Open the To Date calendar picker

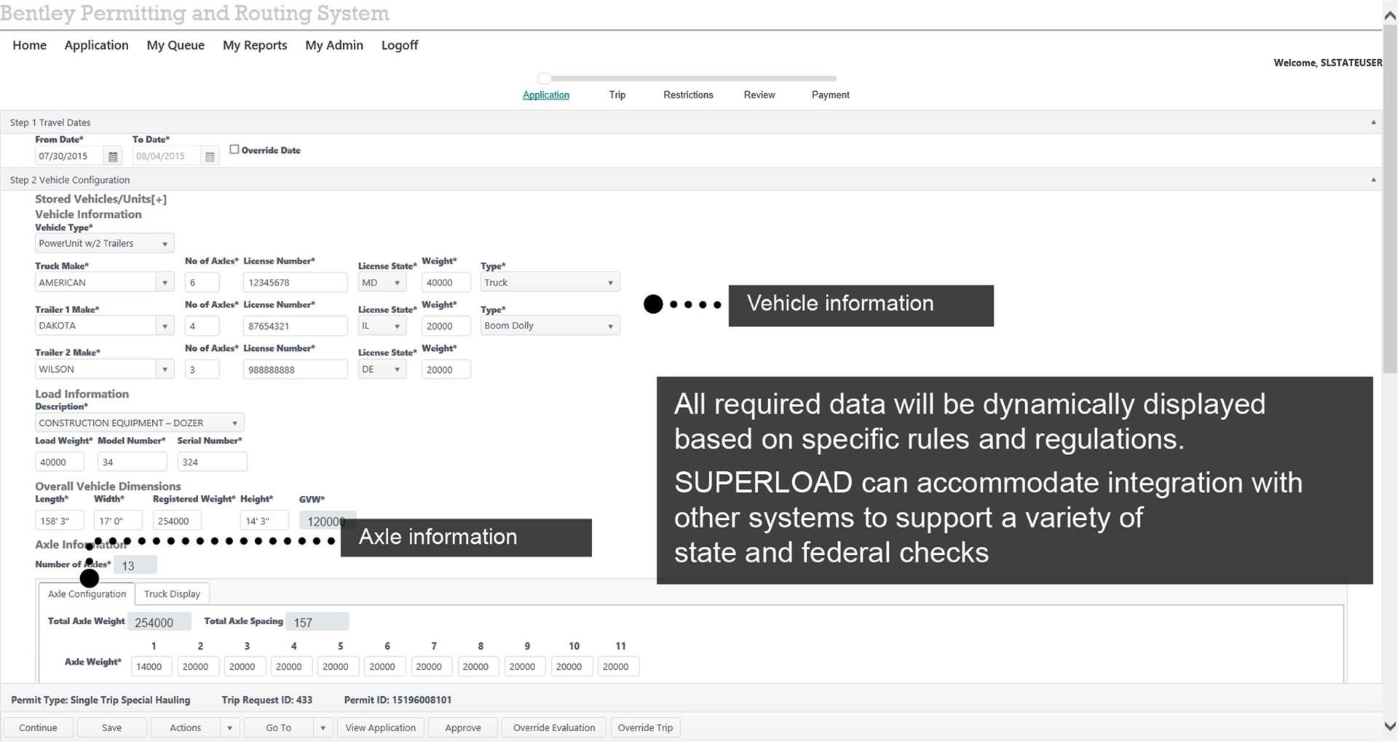coord(210,157)
